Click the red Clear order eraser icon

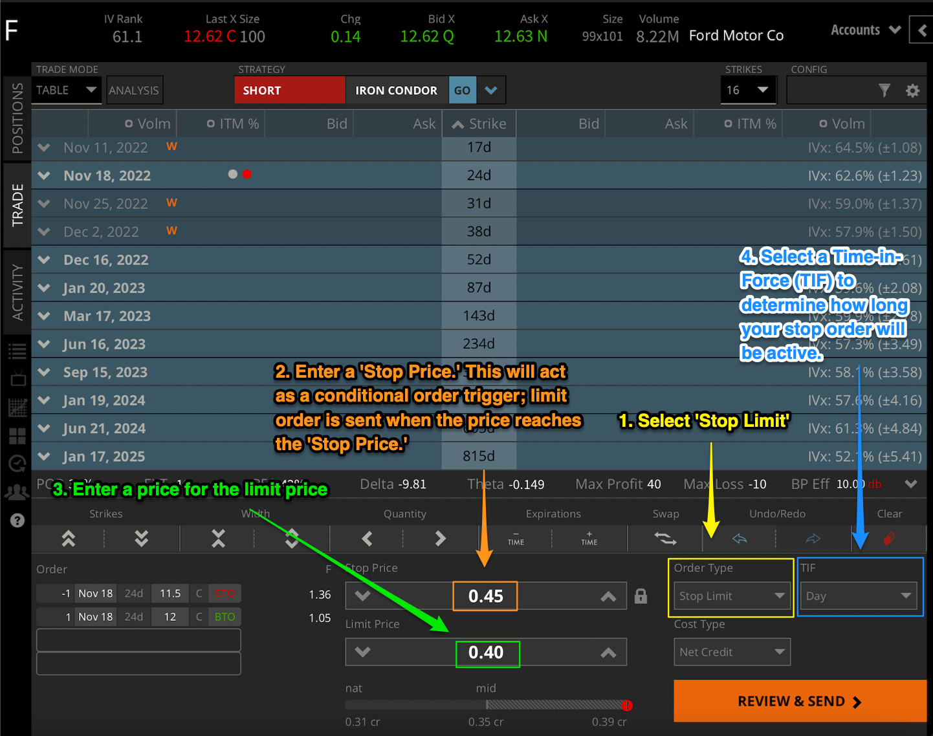coord(889,538)
